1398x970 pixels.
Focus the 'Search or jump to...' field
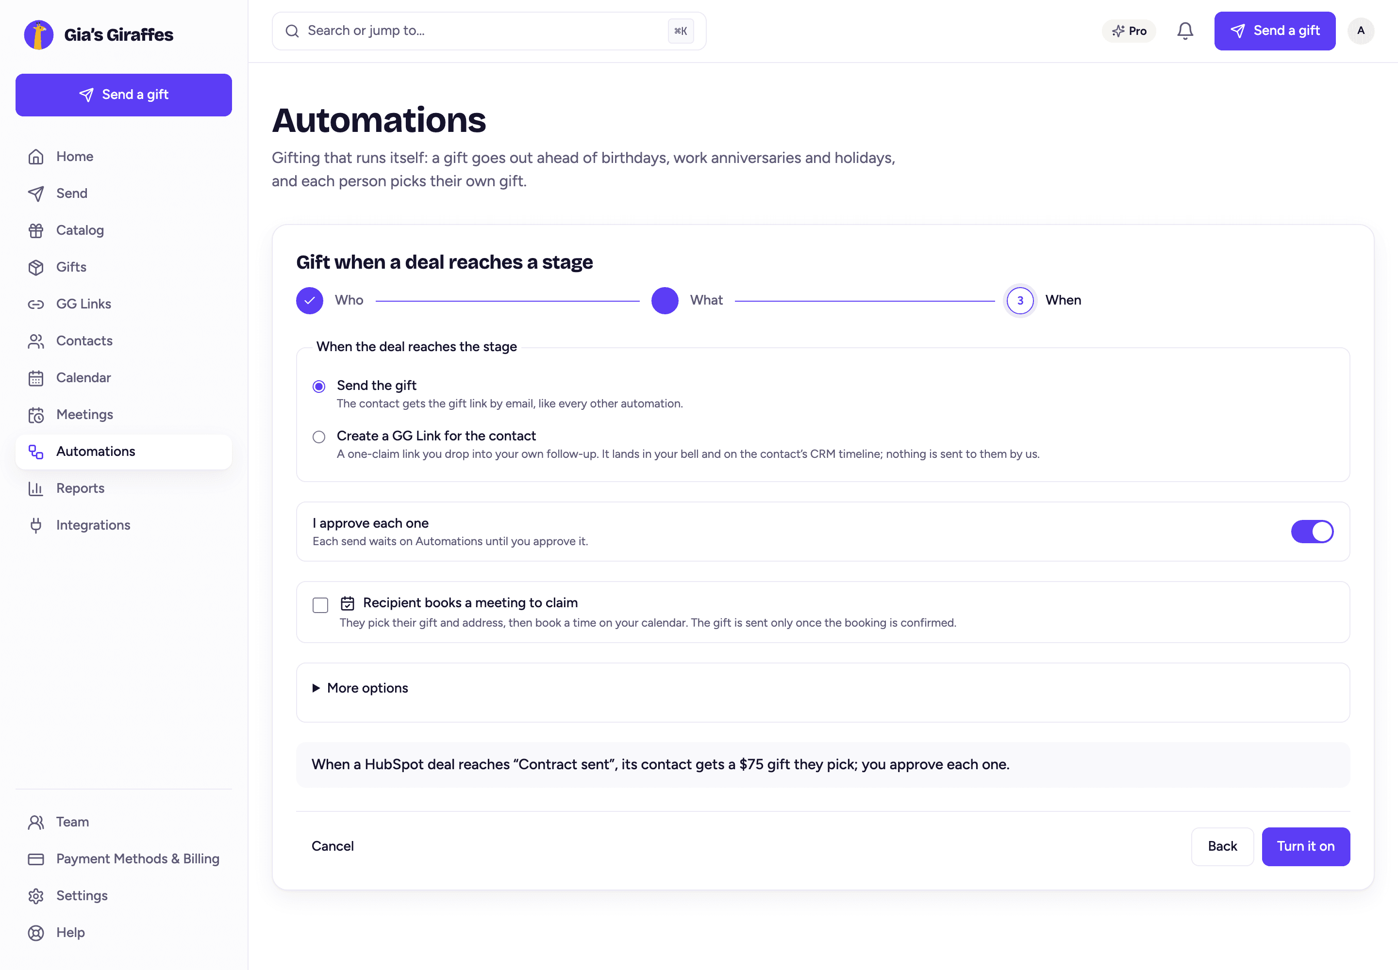pyautogui.click(x=488, y=31)
